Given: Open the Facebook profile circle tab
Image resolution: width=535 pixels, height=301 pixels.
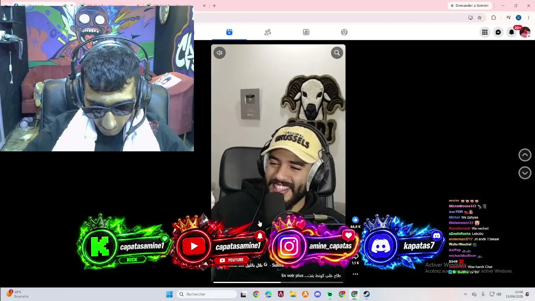Looking at the screenshot, I should (x=344, y=32).
